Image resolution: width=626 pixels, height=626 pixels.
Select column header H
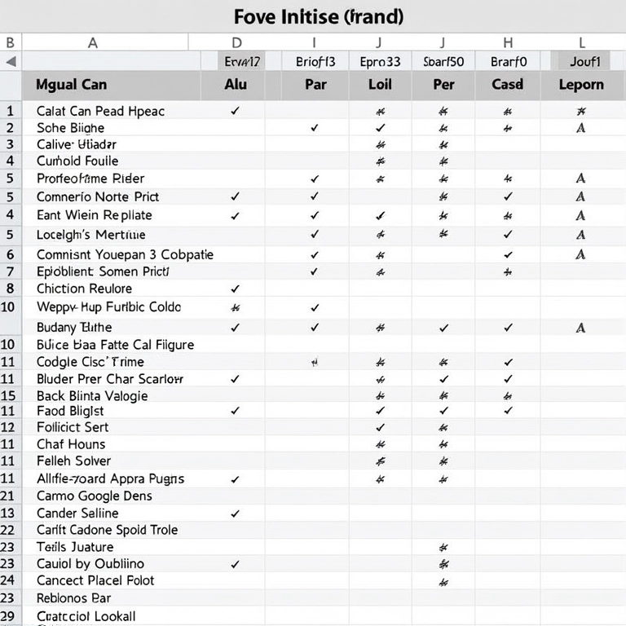click(508, 42)
